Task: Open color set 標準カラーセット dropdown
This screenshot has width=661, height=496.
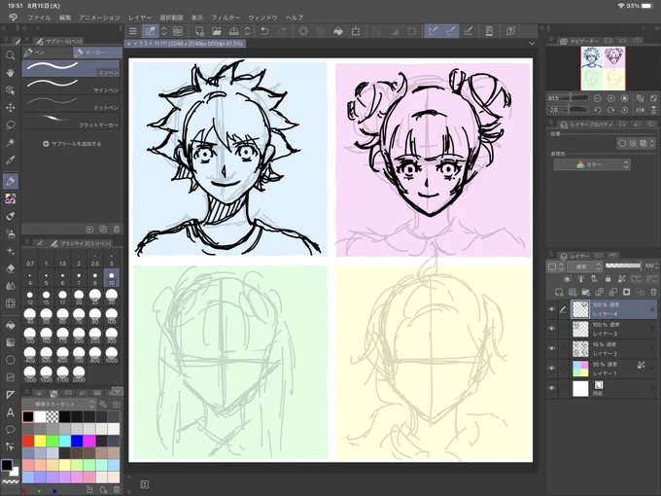Action: [58, 404]
